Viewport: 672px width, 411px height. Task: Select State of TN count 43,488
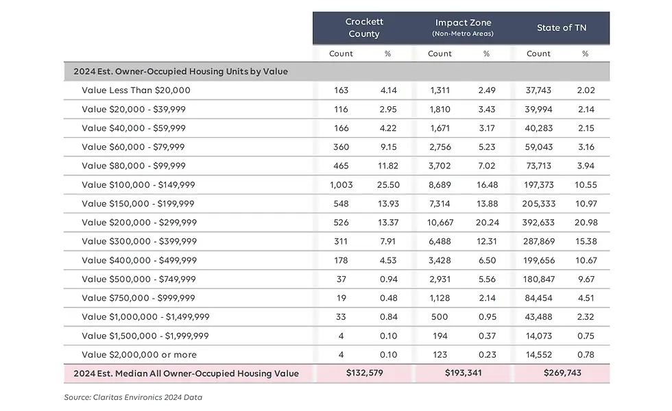coord(539,316)
